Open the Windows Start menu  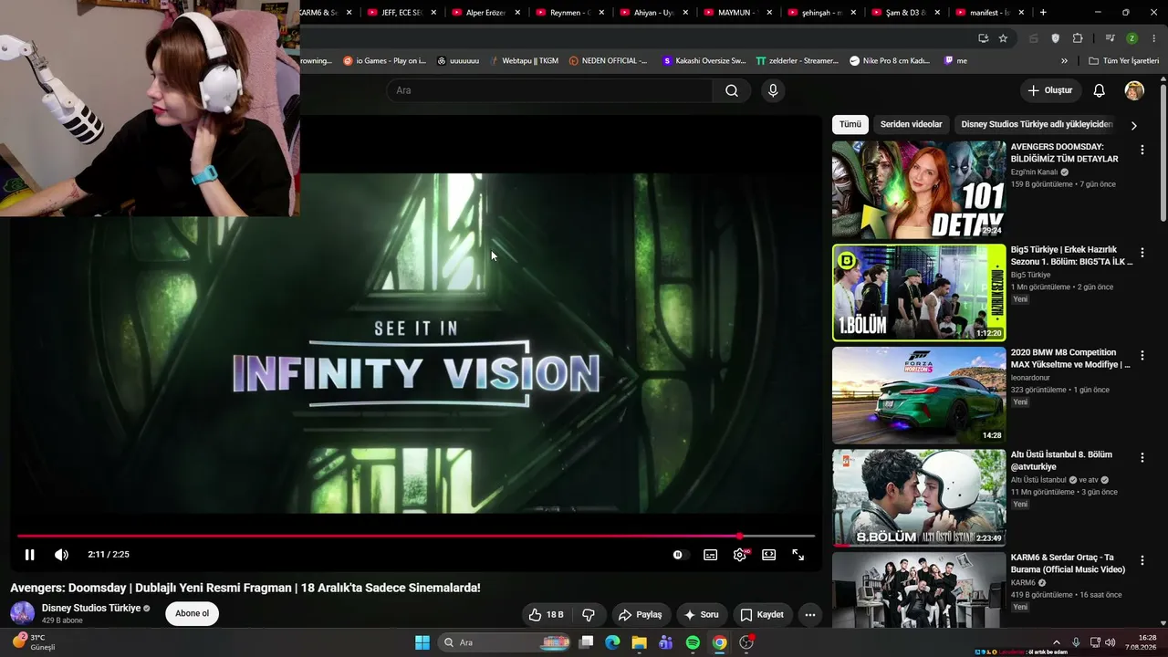pyautogui.click(x=422, y=642)
